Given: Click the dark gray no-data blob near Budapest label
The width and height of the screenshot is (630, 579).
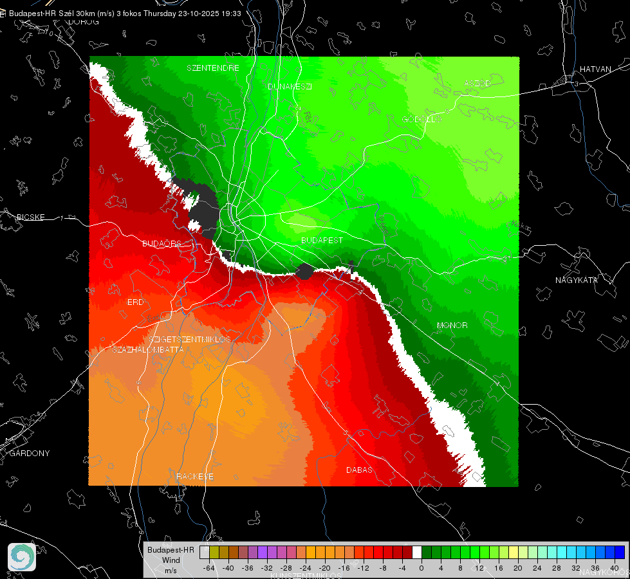Looking at the screenshot, I should (x=304, y=271).
